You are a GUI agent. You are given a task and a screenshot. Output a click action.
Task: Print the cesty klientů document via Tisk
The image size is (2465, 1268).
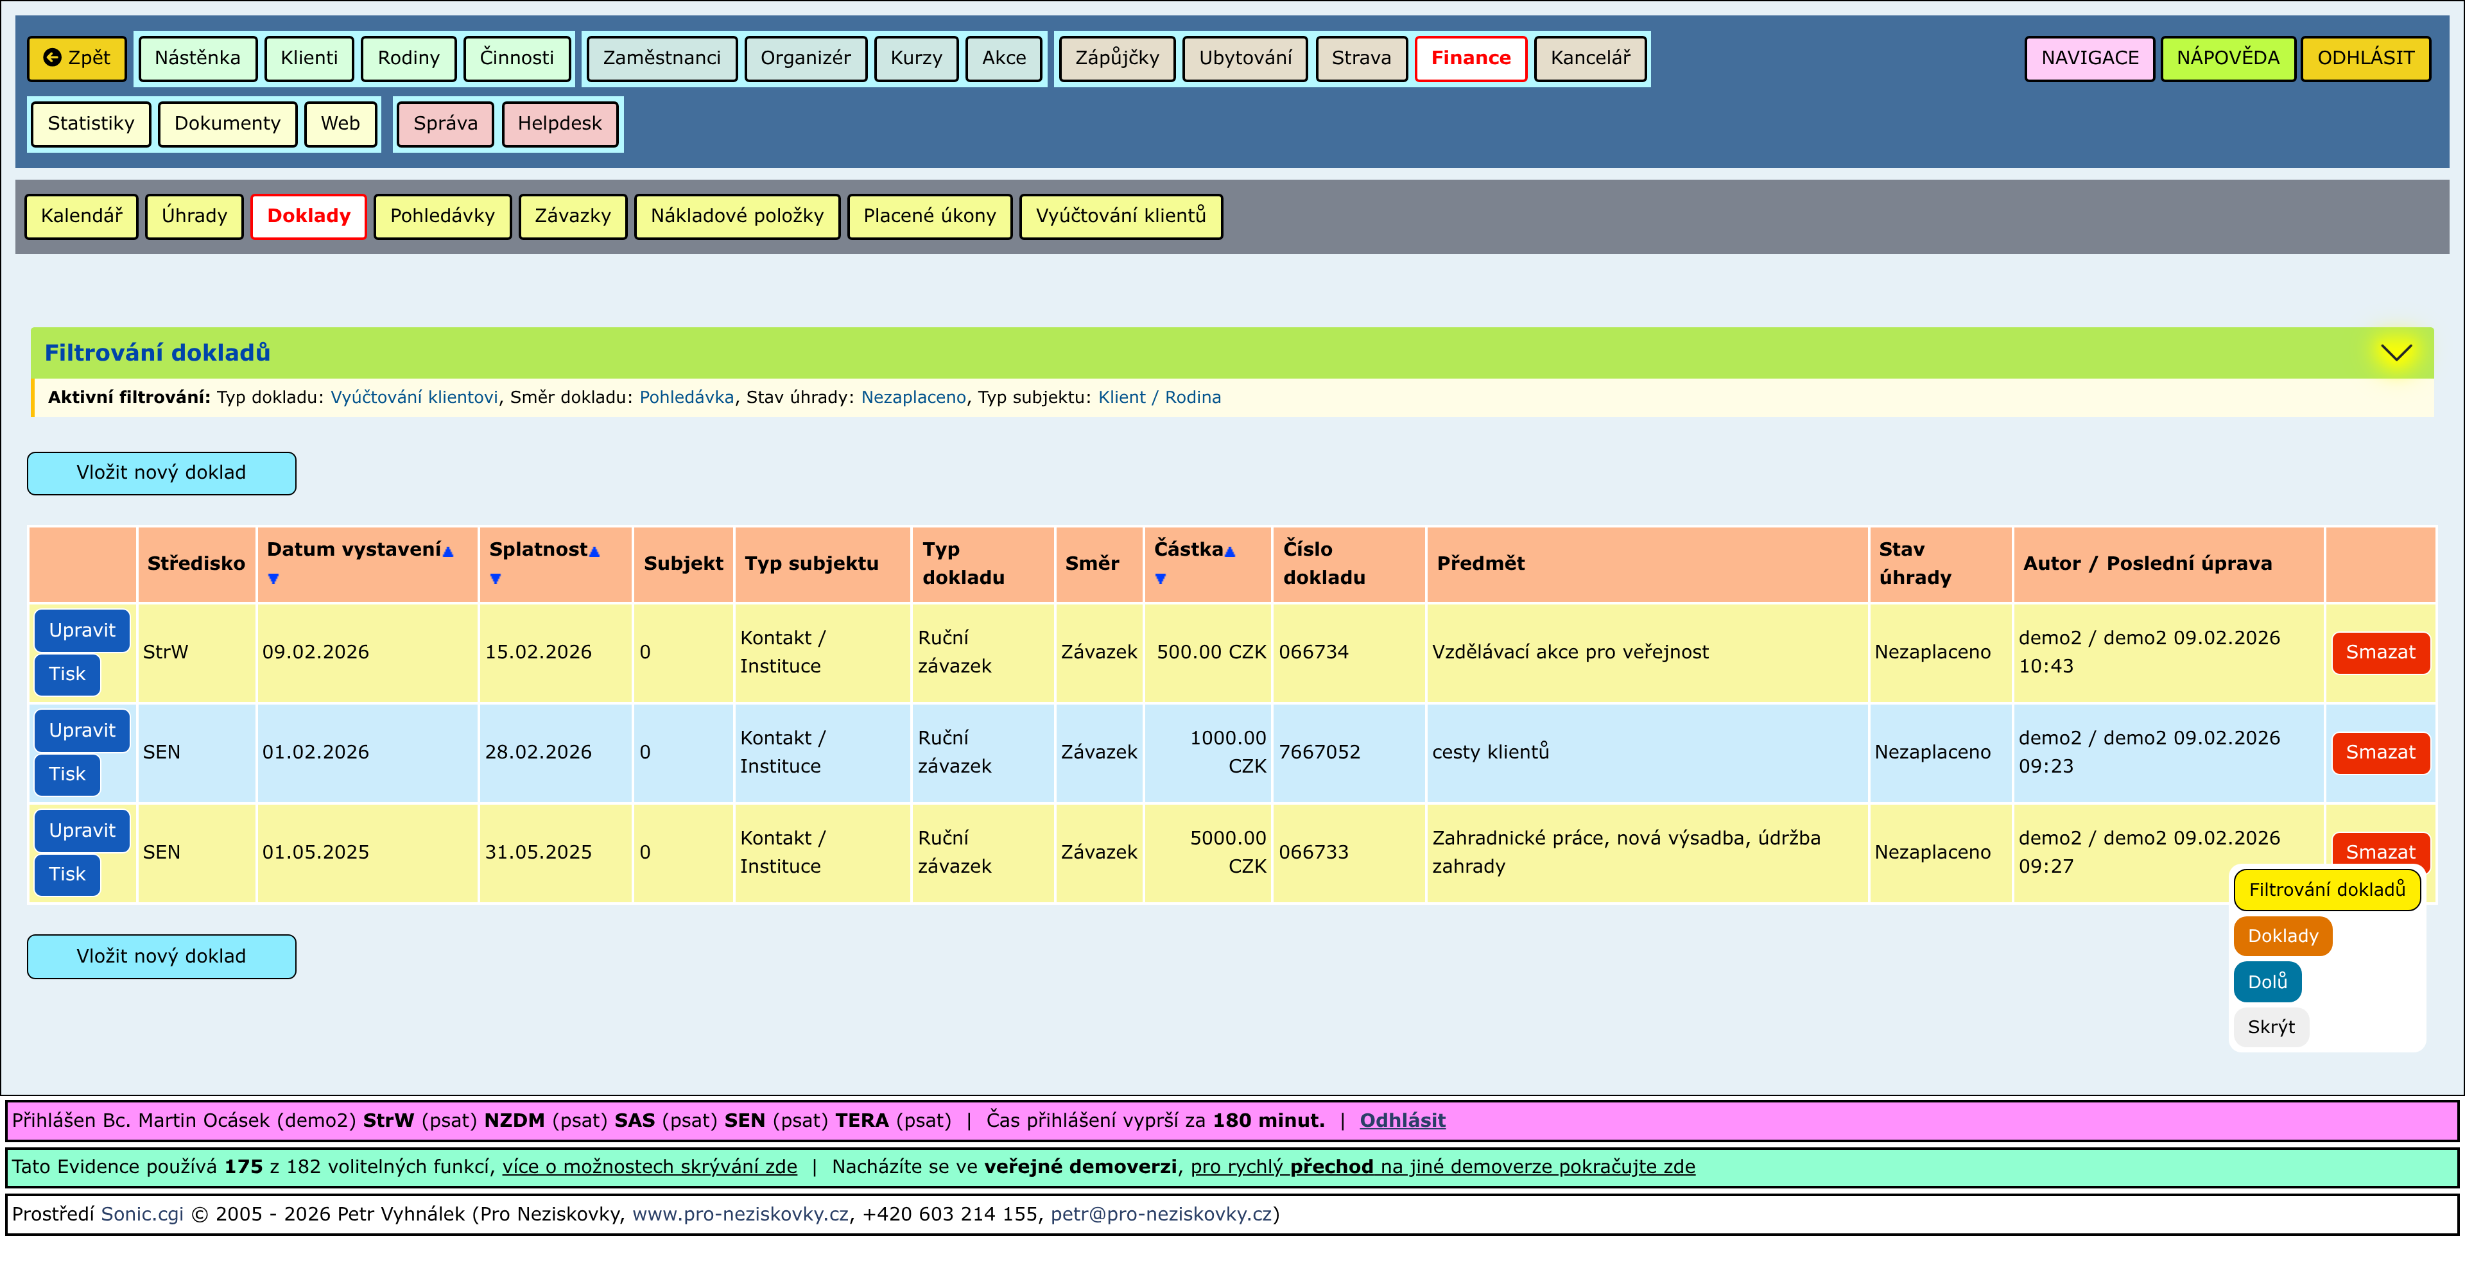[x=67, y=775]
